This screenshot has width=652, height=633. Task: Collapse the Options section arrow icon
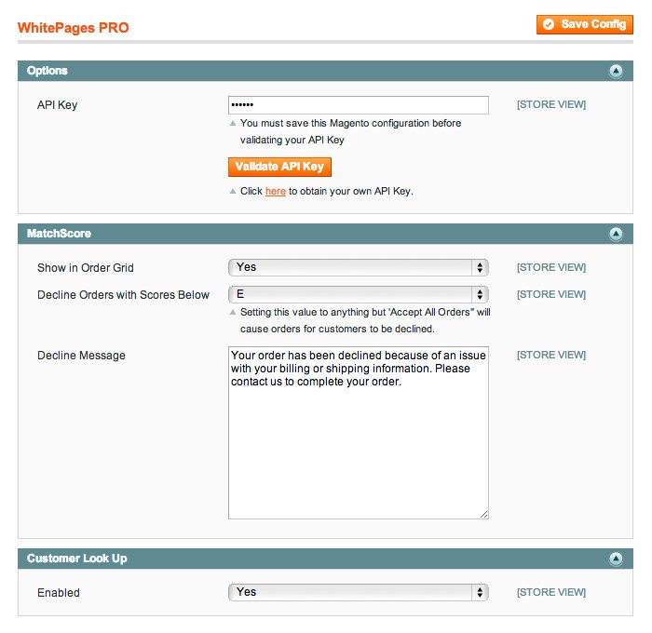coord(616,71)
